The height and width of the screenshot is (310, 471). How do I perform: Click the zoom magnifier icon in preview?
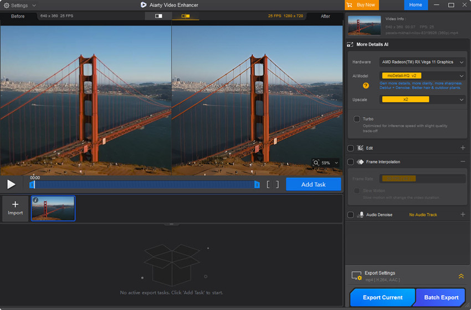pyautogui.click(x=316, y=162)
